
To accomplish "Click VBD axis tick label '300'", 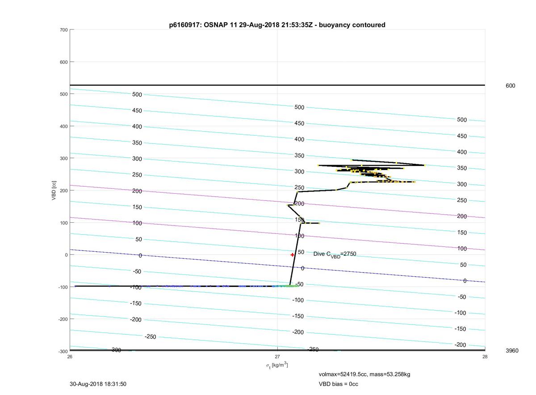I will (63, 158).
